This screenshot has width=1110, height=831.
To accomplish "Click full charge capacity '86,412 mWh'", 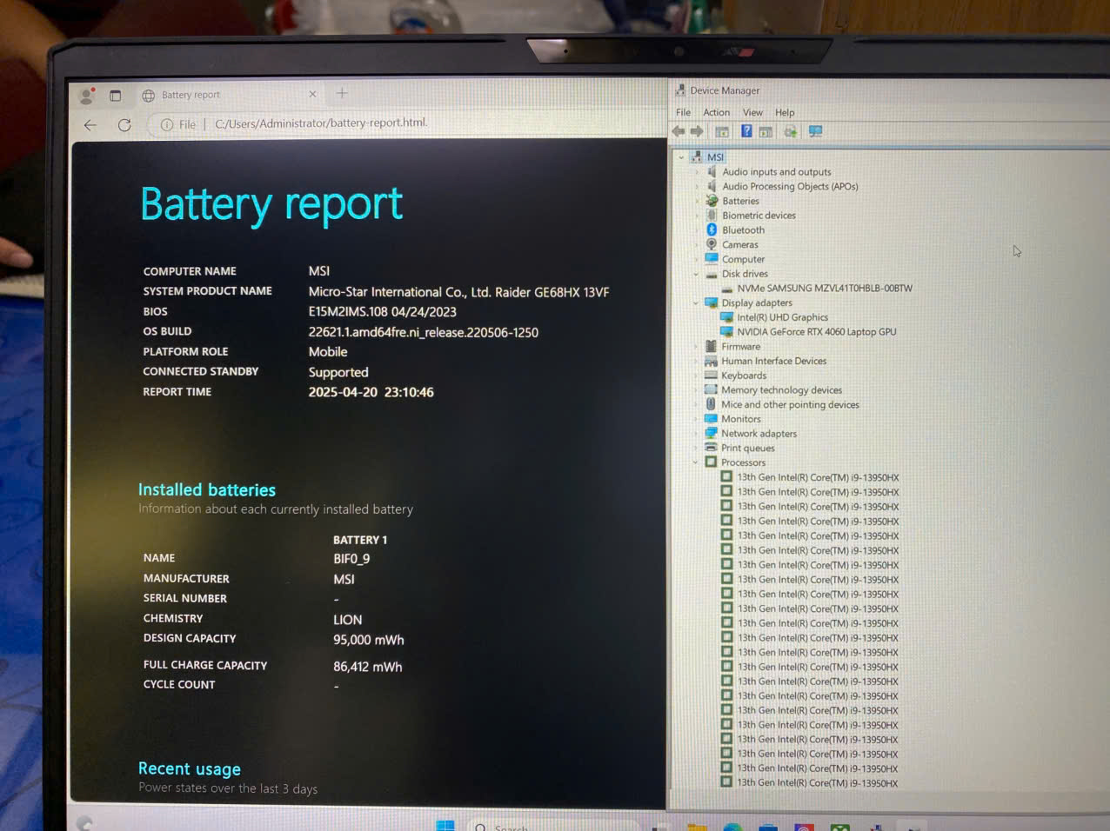I will [367, 667].
